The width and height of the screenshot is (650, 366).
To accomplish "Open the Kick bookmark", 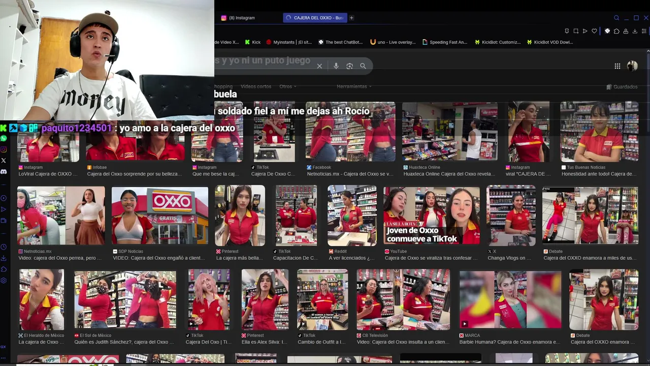I will tap(252, 42).
